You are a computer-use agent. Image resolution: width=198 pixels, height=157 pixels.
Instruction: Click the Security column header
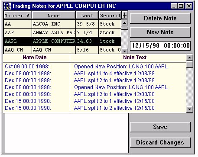coord(110,16)
